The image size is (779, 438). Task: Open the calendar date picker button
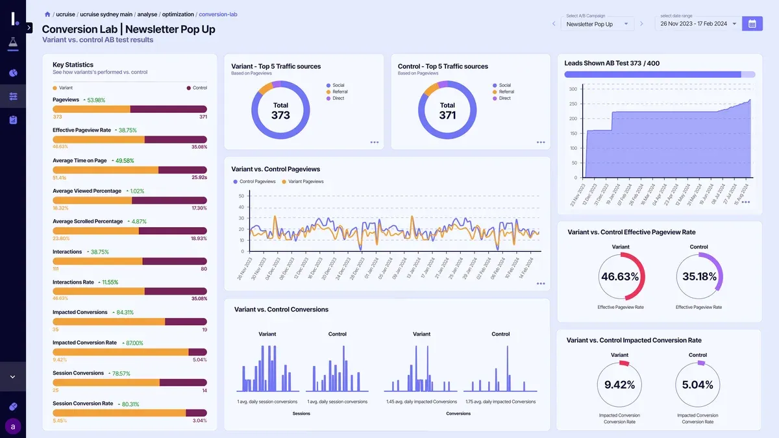pos(752,24)
